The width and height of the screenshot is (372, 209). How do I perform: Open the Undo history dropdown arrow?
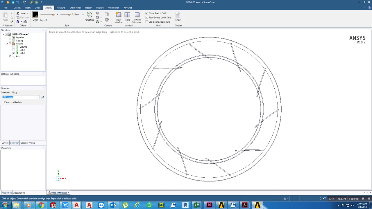[21, 2]
